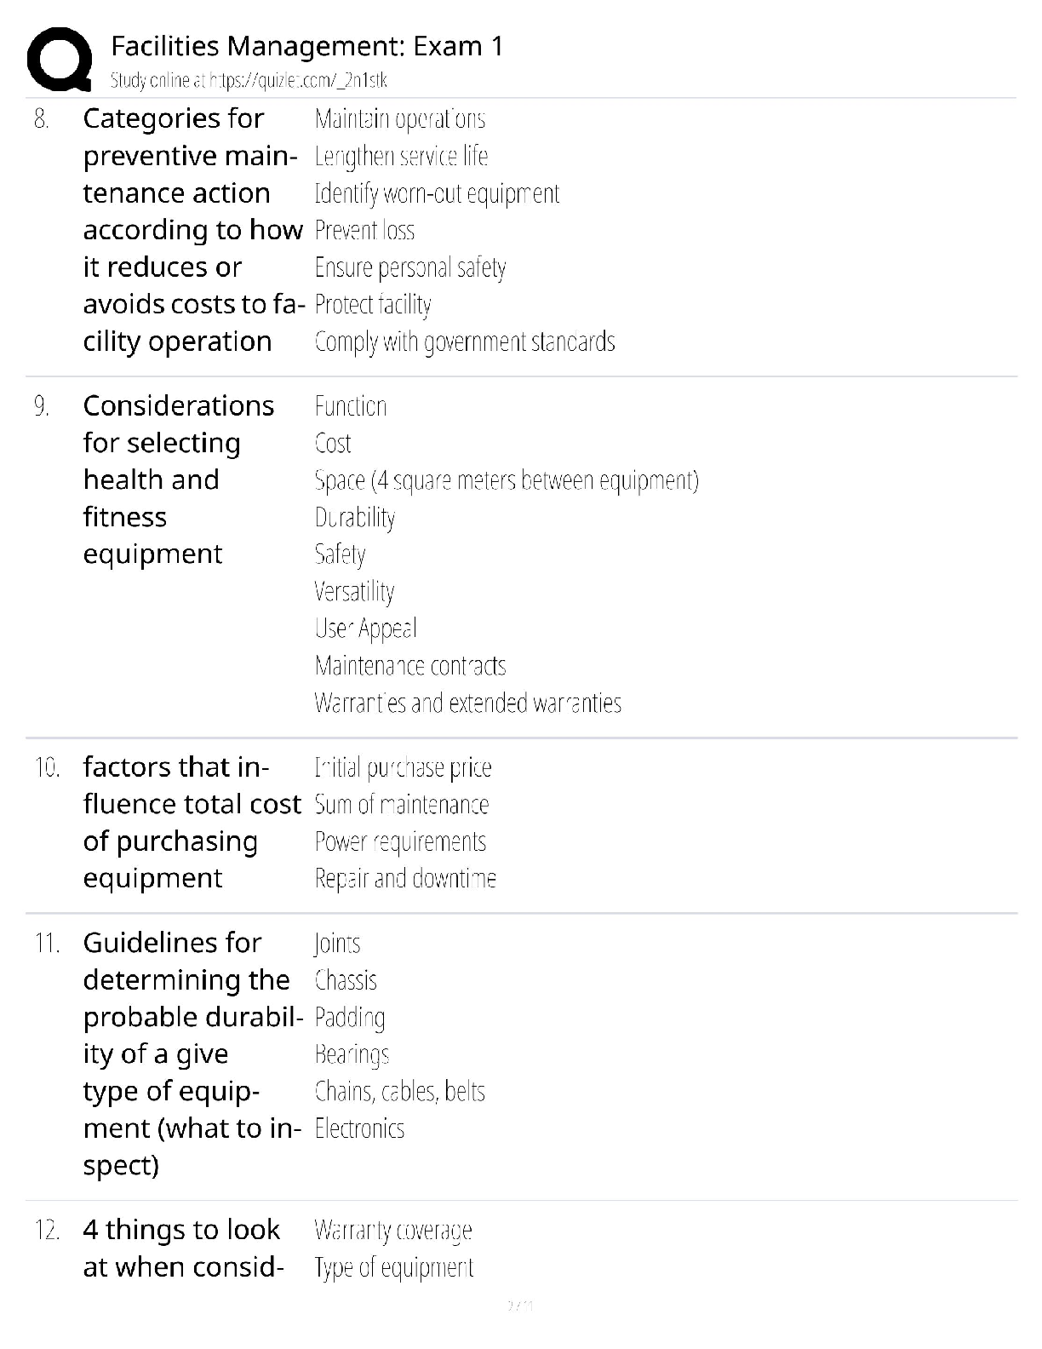1042x1349 pixels.
Task: Click the 'Versatility' definition entry
Action: click(355, 592)
